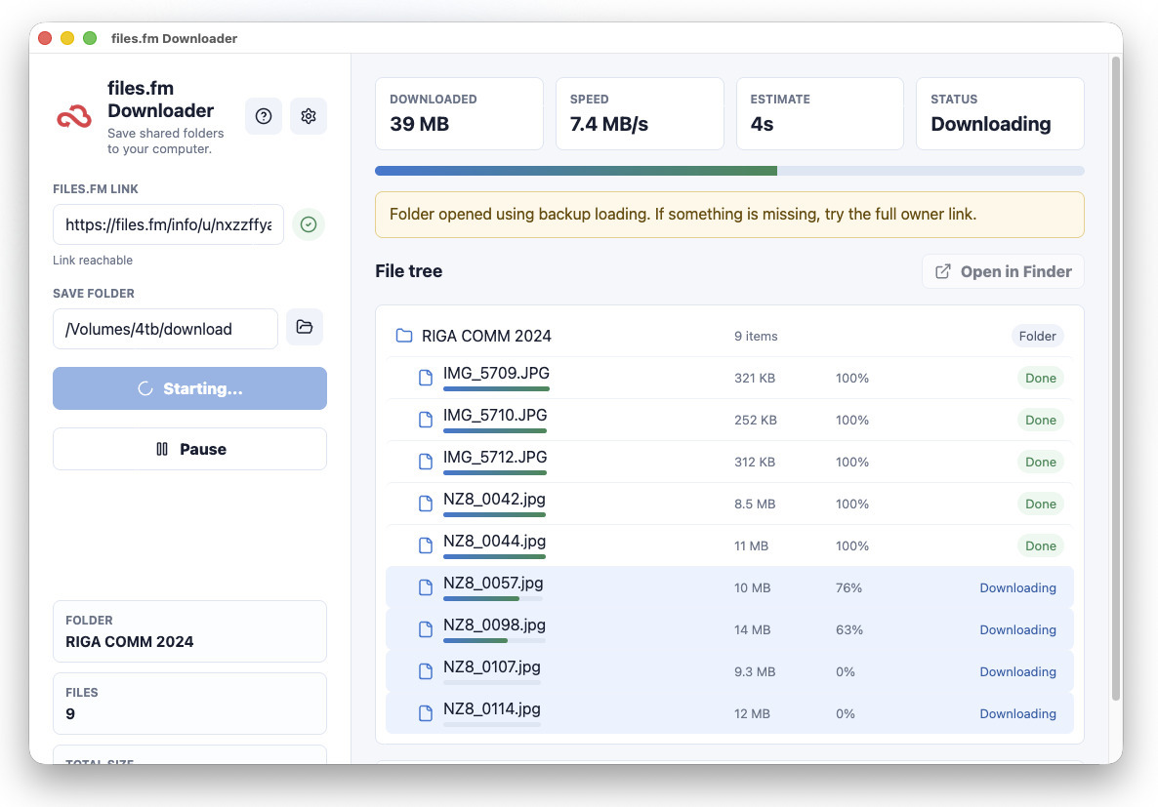Click the yellow minimize window button
This screenshot has width=1158, height=807.
(67, 38)
